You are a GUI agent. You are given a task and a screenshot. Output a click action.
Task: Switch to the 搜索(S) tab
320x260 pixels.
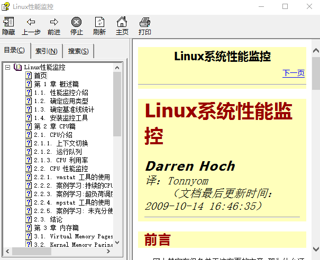pos(79,51)
